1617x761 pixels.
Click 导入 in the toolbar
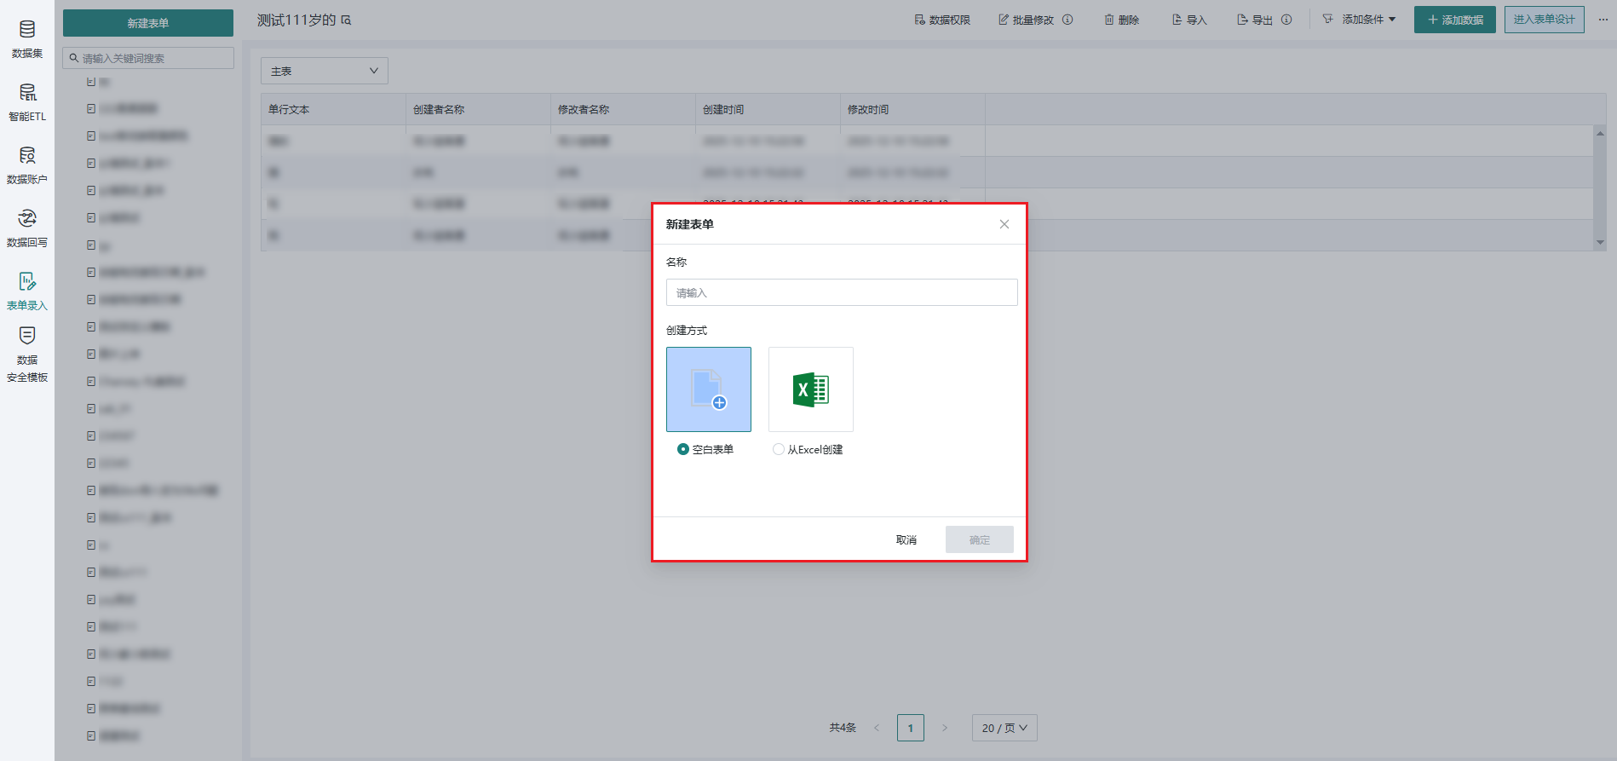click(x=1189, y=20)
